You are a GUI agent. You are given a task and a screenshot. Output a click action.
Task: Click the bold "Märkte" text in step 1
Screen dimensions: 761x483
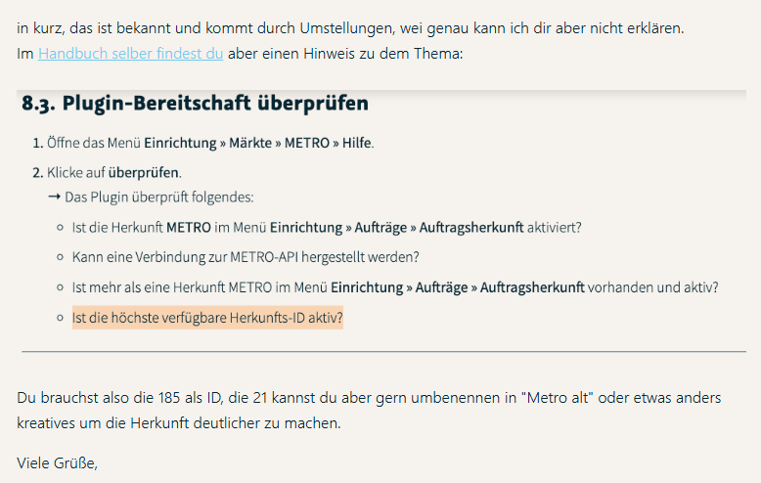coord(251,143)
